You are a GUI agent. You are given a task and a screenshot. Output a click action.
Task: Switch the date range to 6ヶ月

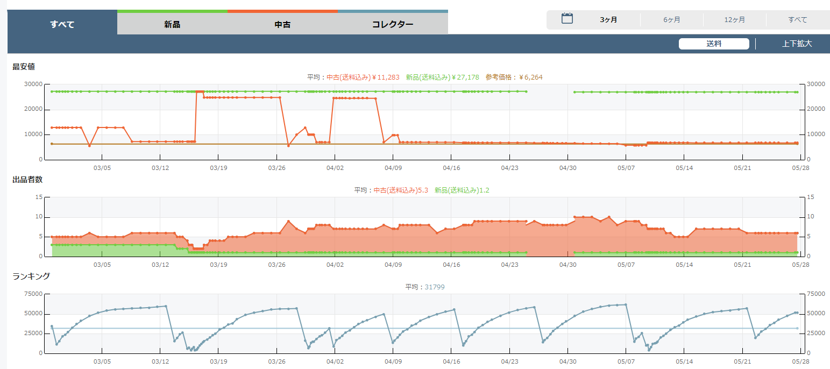tap(671, 20)
